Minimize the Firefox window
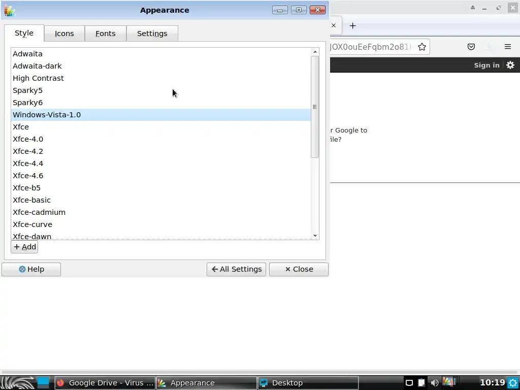Image resolution: width=520 pixels, height=390 pixels. click(484, 8)
